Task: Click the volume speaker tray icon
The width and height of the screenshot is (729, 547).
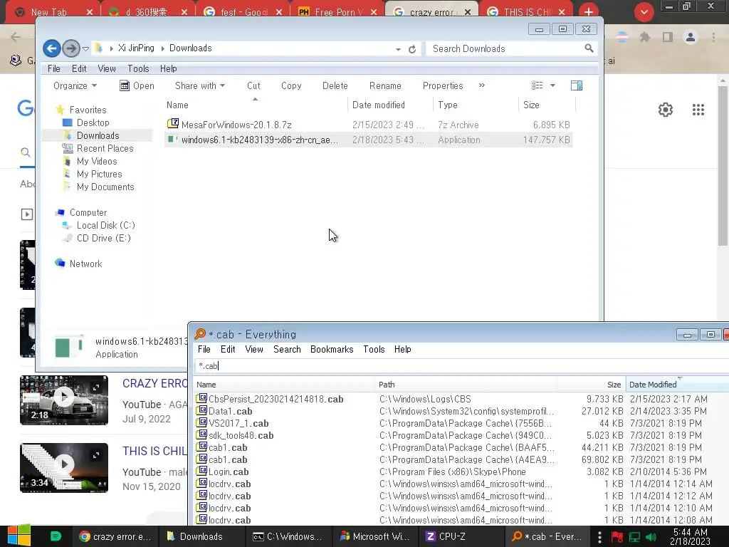Action: pos(651,537)
